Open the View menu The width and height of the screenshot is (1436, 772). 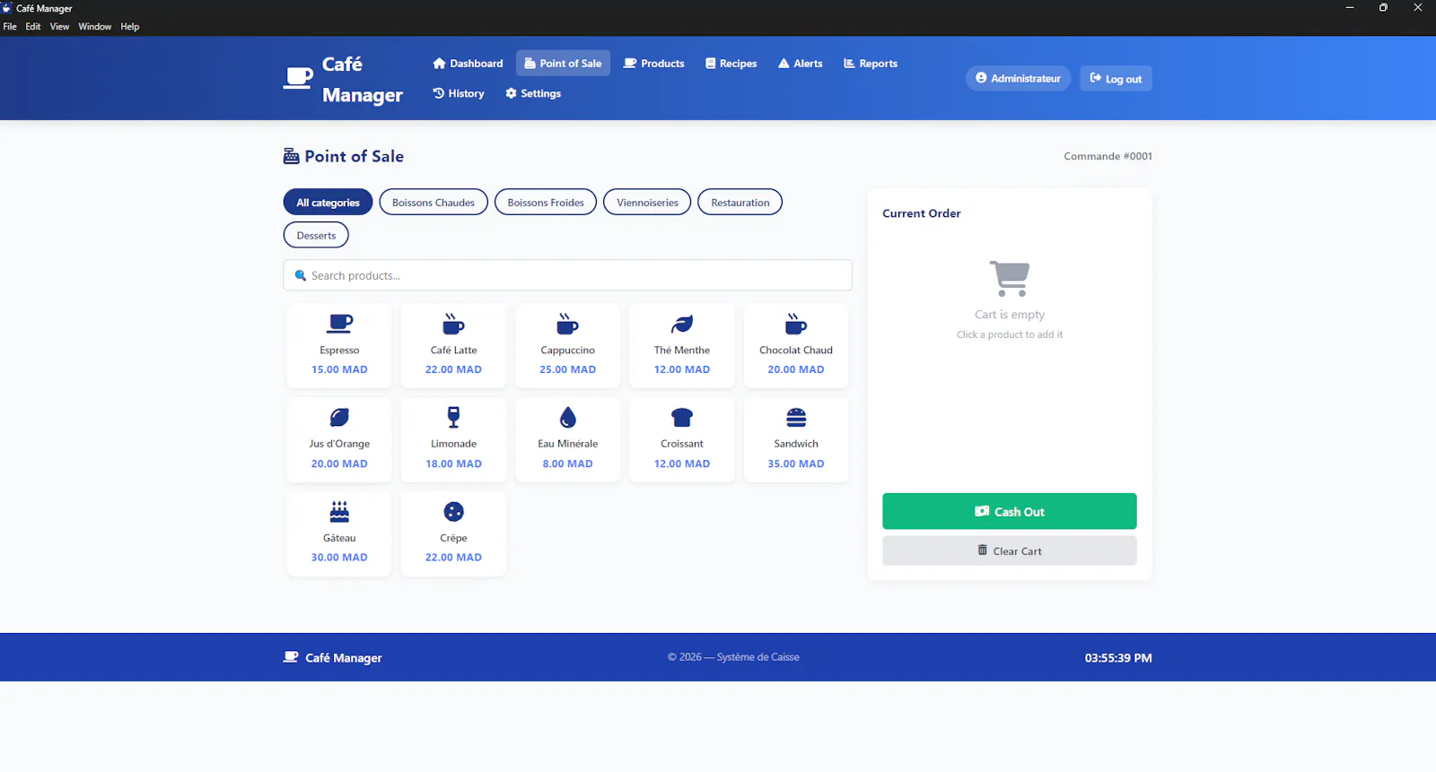pyautogui.click(x=59, y=27)
